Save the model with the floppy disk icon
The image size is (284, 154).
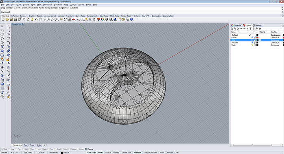pyautogui.click(x=11, y=20)
